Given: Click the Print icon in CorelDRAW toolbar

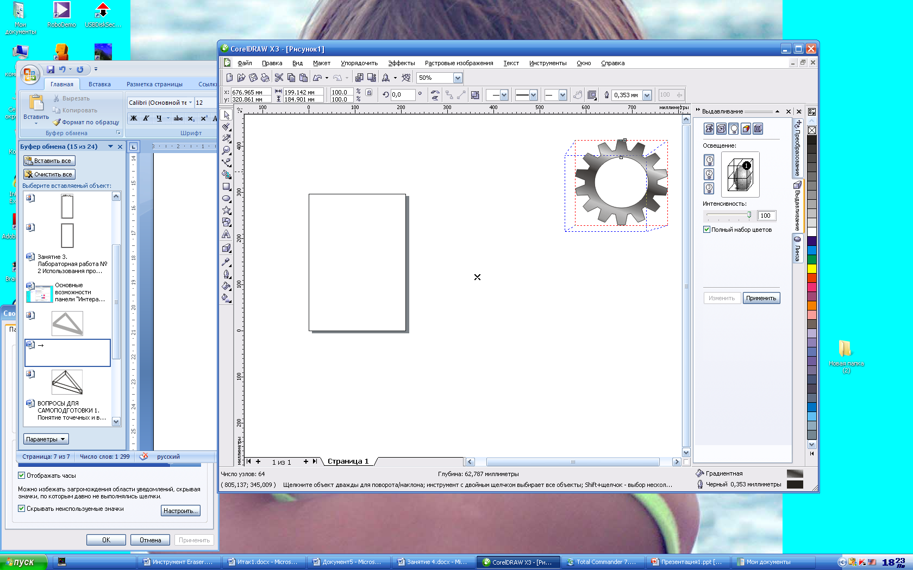Looking at the screenshot, I should 265,78.
